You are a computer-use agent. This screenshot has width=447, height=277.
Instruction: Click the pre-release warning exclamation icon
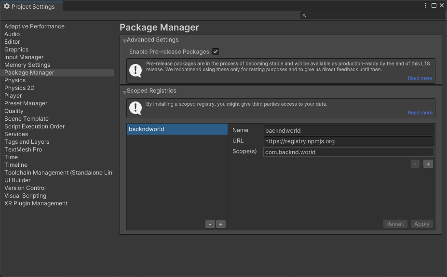(135, 70)
